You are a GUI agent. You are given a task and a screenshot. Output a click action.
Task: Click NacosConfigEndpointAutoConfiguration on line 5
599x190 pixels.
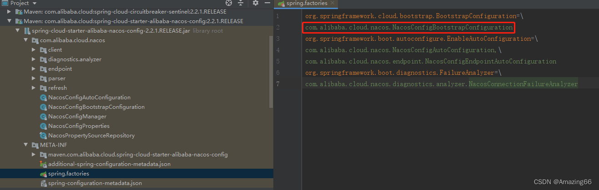pyautogui.click(x=491, y=61)
